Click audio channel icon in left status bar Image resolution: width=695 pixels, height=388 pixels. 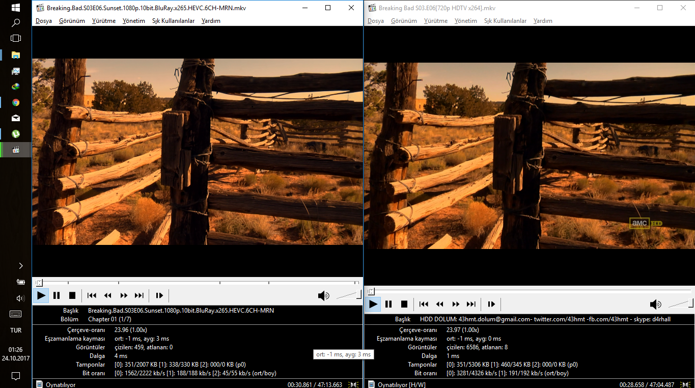[x=353, y=384]
